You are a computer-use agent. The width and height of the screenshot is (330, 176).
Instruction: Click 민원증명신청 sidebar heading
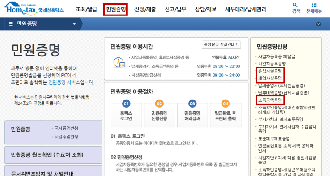click(x=272, y=47)
